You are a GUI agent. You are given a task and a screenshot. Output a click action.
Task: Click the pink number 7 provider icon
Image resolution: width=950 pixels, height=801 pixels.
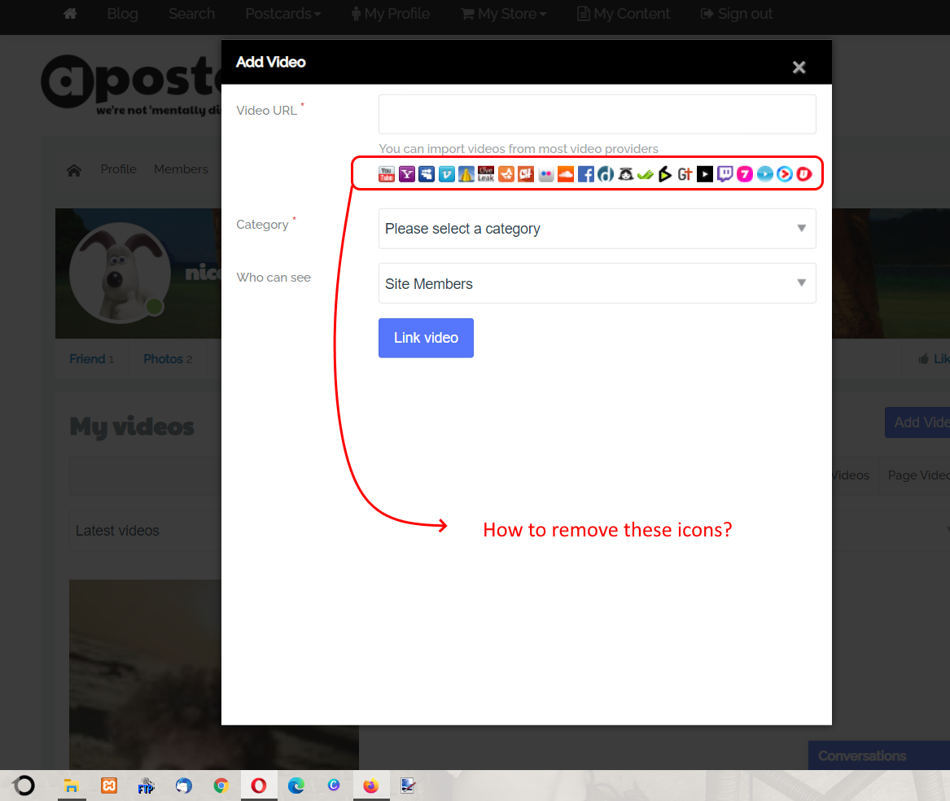point(745,174)
